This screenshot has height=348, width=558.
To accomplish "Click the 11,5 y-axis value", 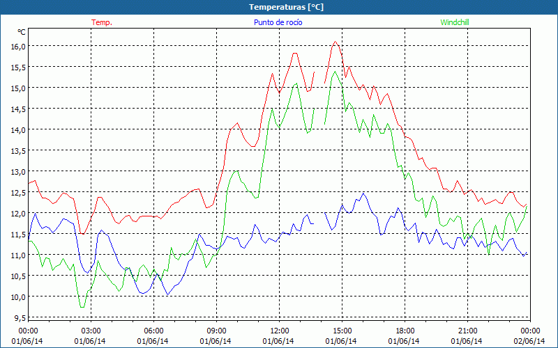I will [18, 235].
